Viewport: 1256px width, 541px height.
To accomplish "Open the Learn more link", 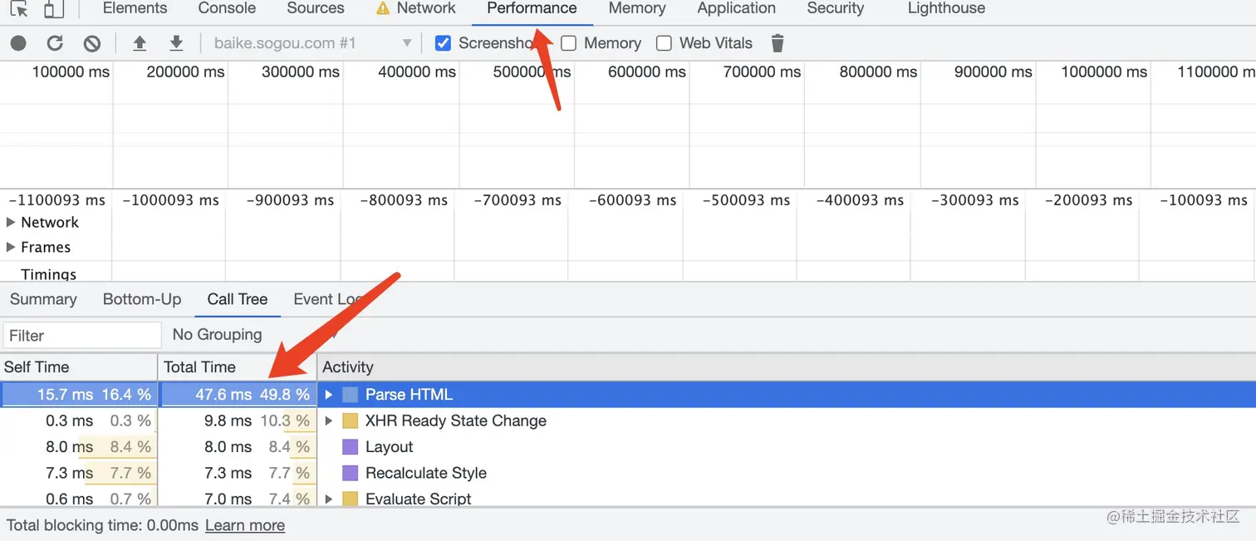I will coord(245,525).
